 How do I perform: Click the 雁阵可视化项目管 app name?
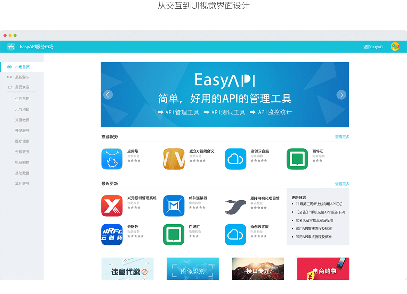pos(265,198)
